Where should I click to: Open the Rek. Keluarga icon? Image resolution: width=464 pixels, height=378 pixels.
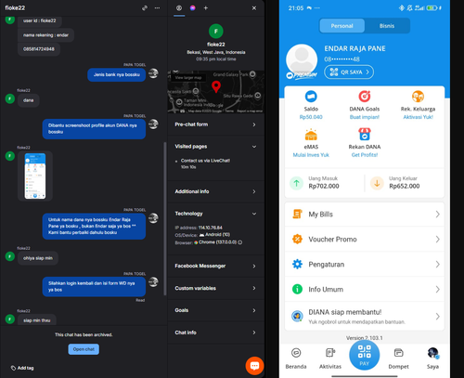tap(418, 97)
